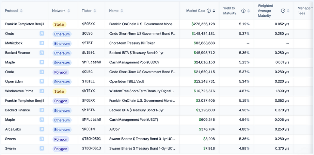Click the 4.87% yield value

(244, 91)
